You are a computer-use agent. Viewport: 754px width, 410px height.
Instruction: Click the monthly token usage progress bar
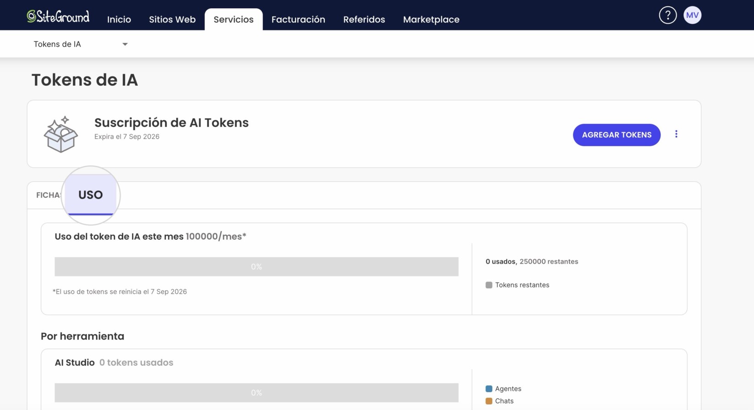click(257, 266)
